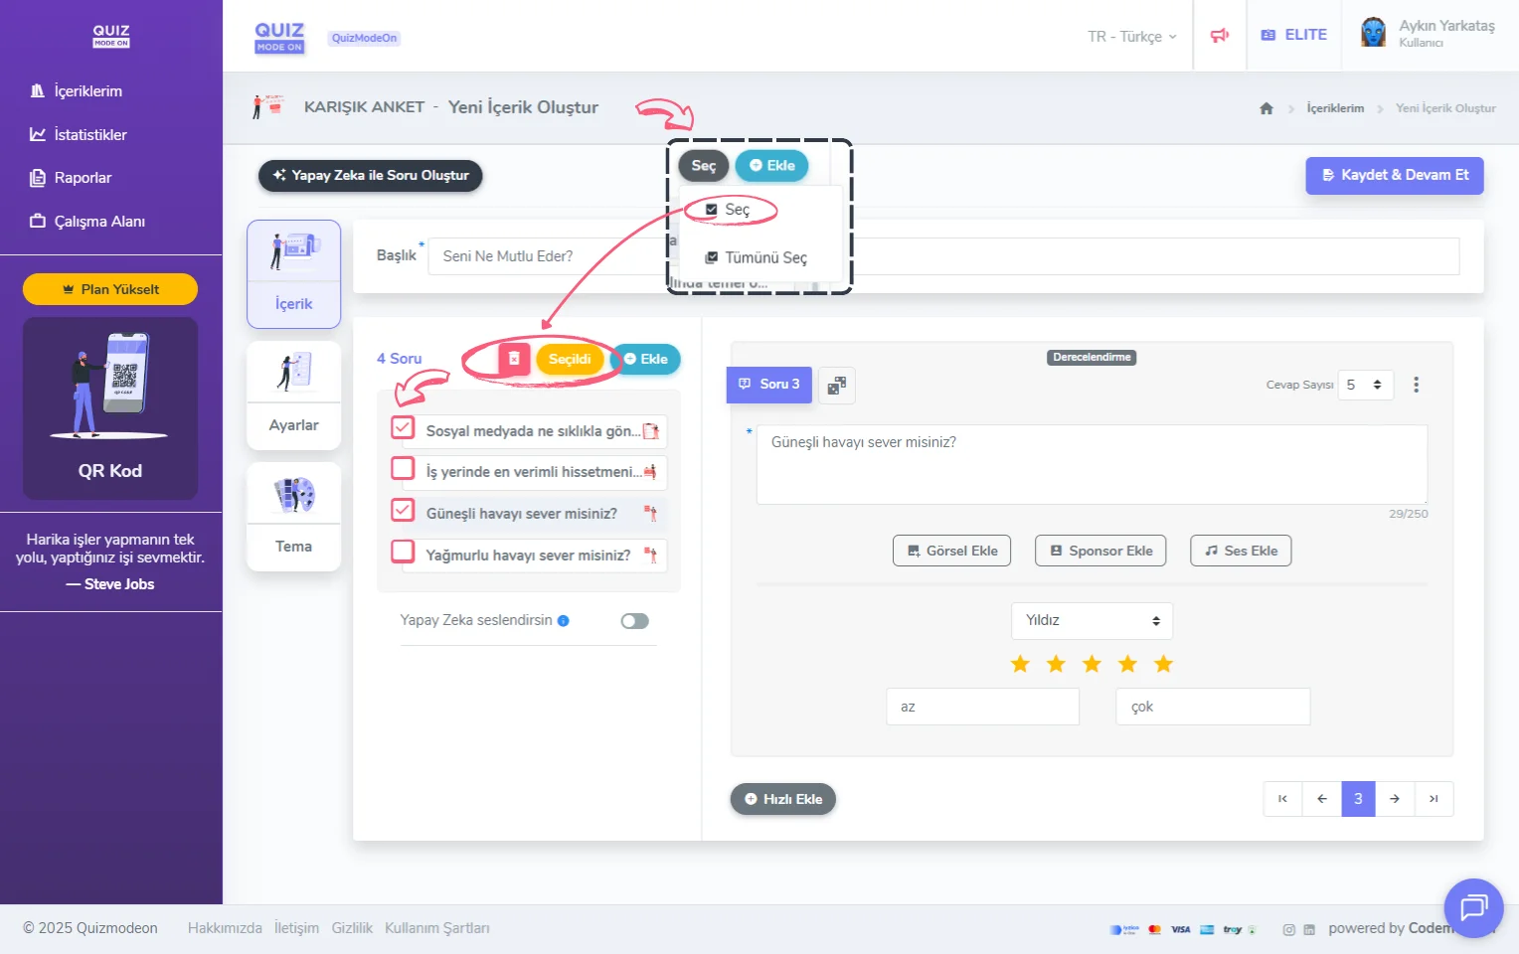
Task: Uncheck the 'Sosyal medyada ne sıklıkla' question
Action: [403, 428]
